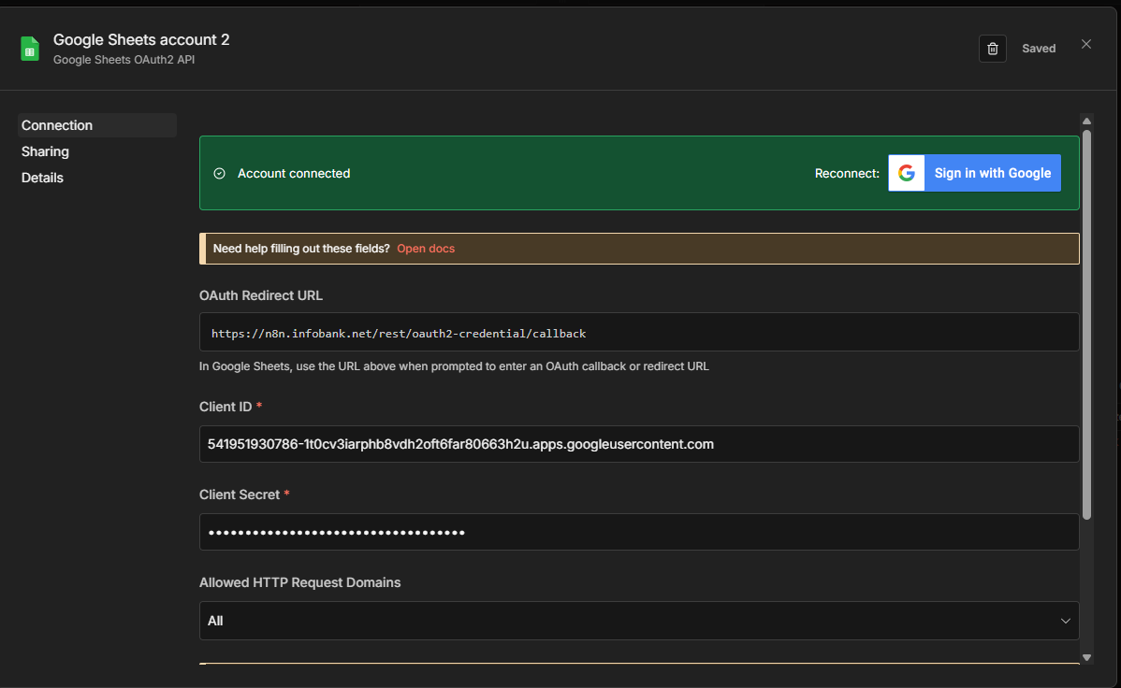Click into the Client ID field
Image resolution: width=1121 pixels, height=688 pixels.
[x=638, y=444]
